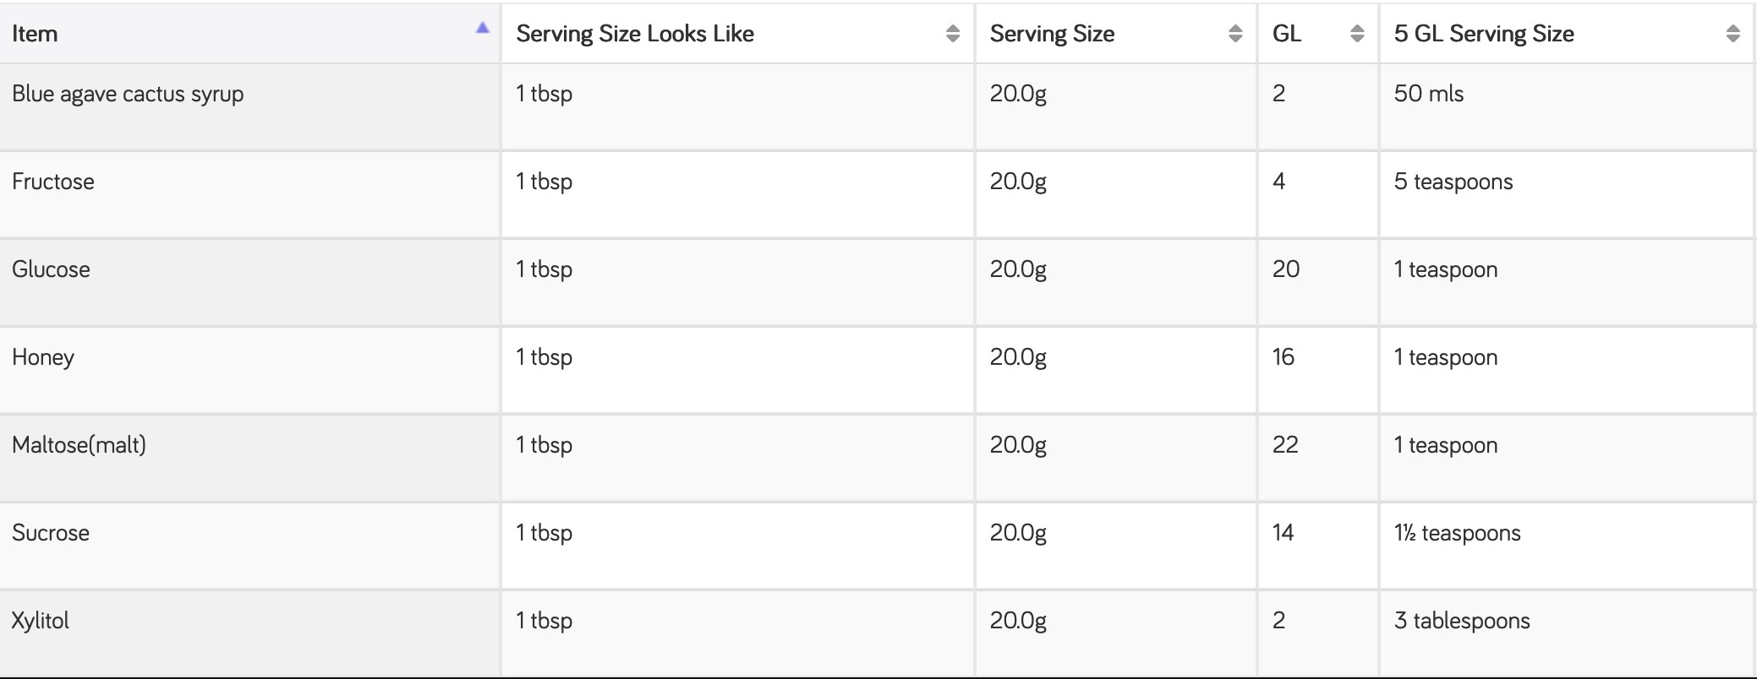The image size is (1757, 679).
Task: Select the Maltose(malt) item cell
Action: pyautogui.click(x=79, y=445)
